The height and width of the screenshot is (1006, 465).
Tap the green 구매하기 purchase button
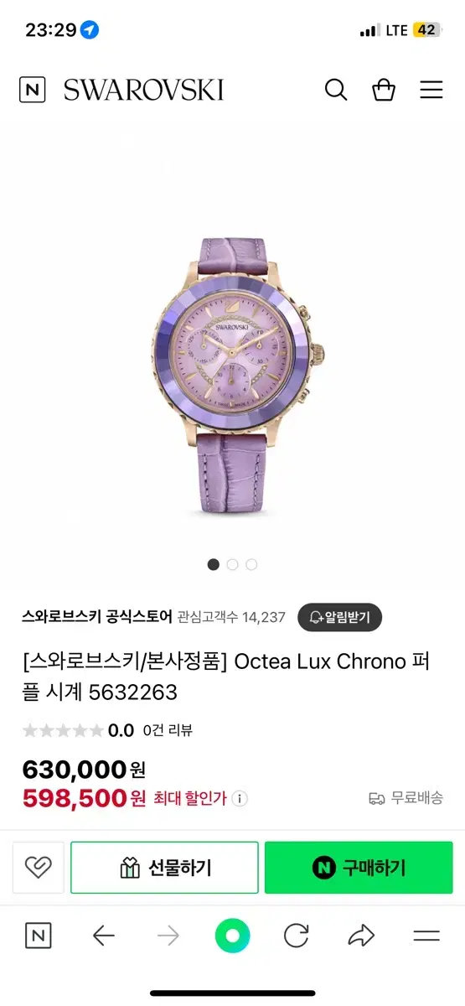tap(359, 868)
